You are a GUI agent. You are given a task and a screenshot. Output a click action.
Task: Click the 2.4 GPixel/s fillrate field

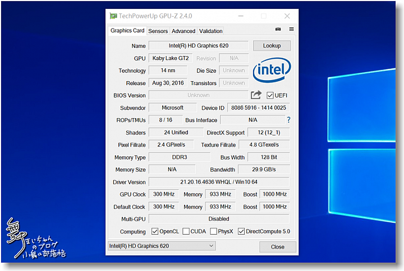(171, 145)
